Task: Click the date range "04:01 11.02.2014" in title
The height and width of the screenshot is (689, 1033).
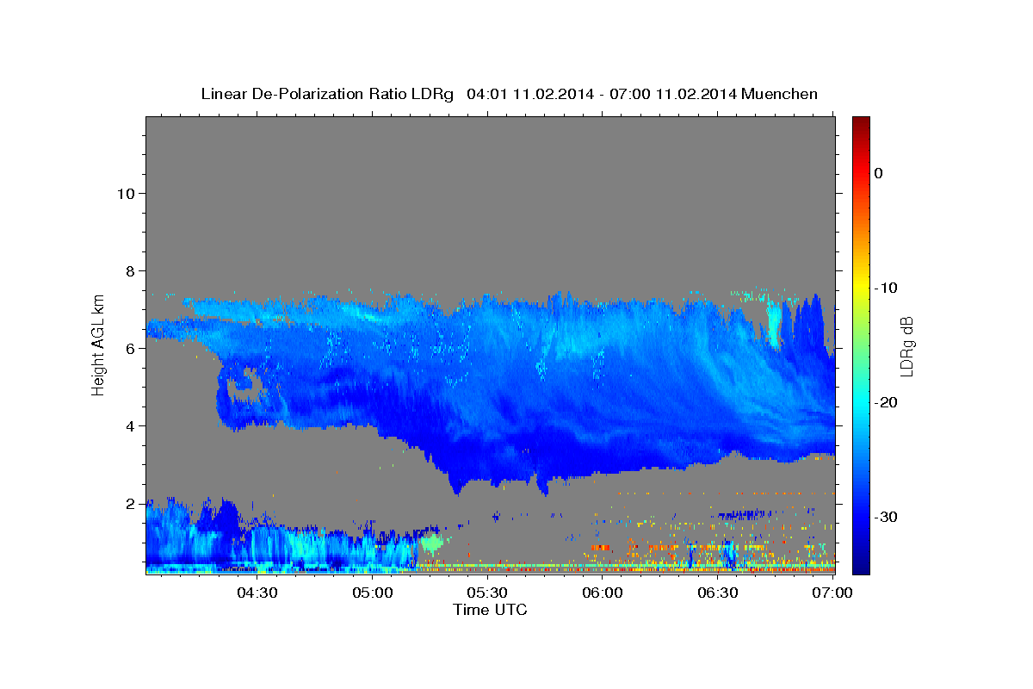Action: pyautogui.click(x=529, y=94)
